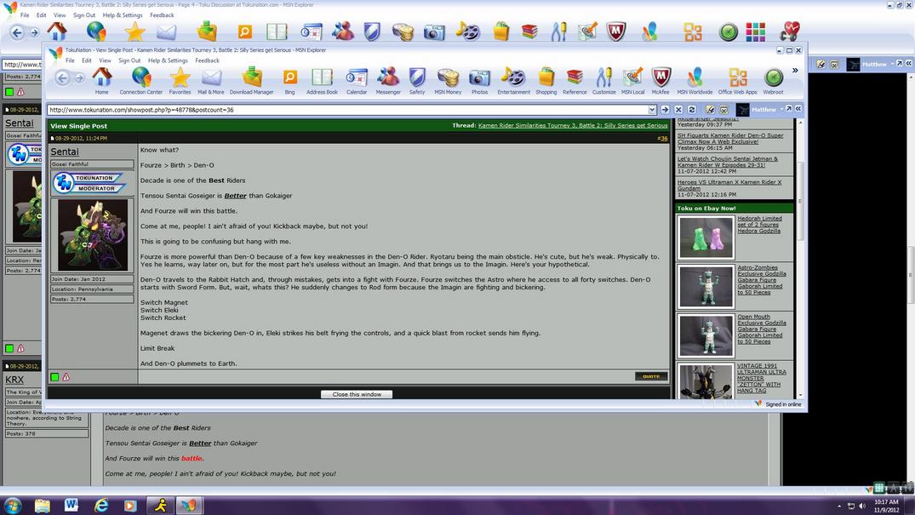The image size is (915, 515).
Task: Expand the address bar URL dropdown
Action: (x=652, y=110)
